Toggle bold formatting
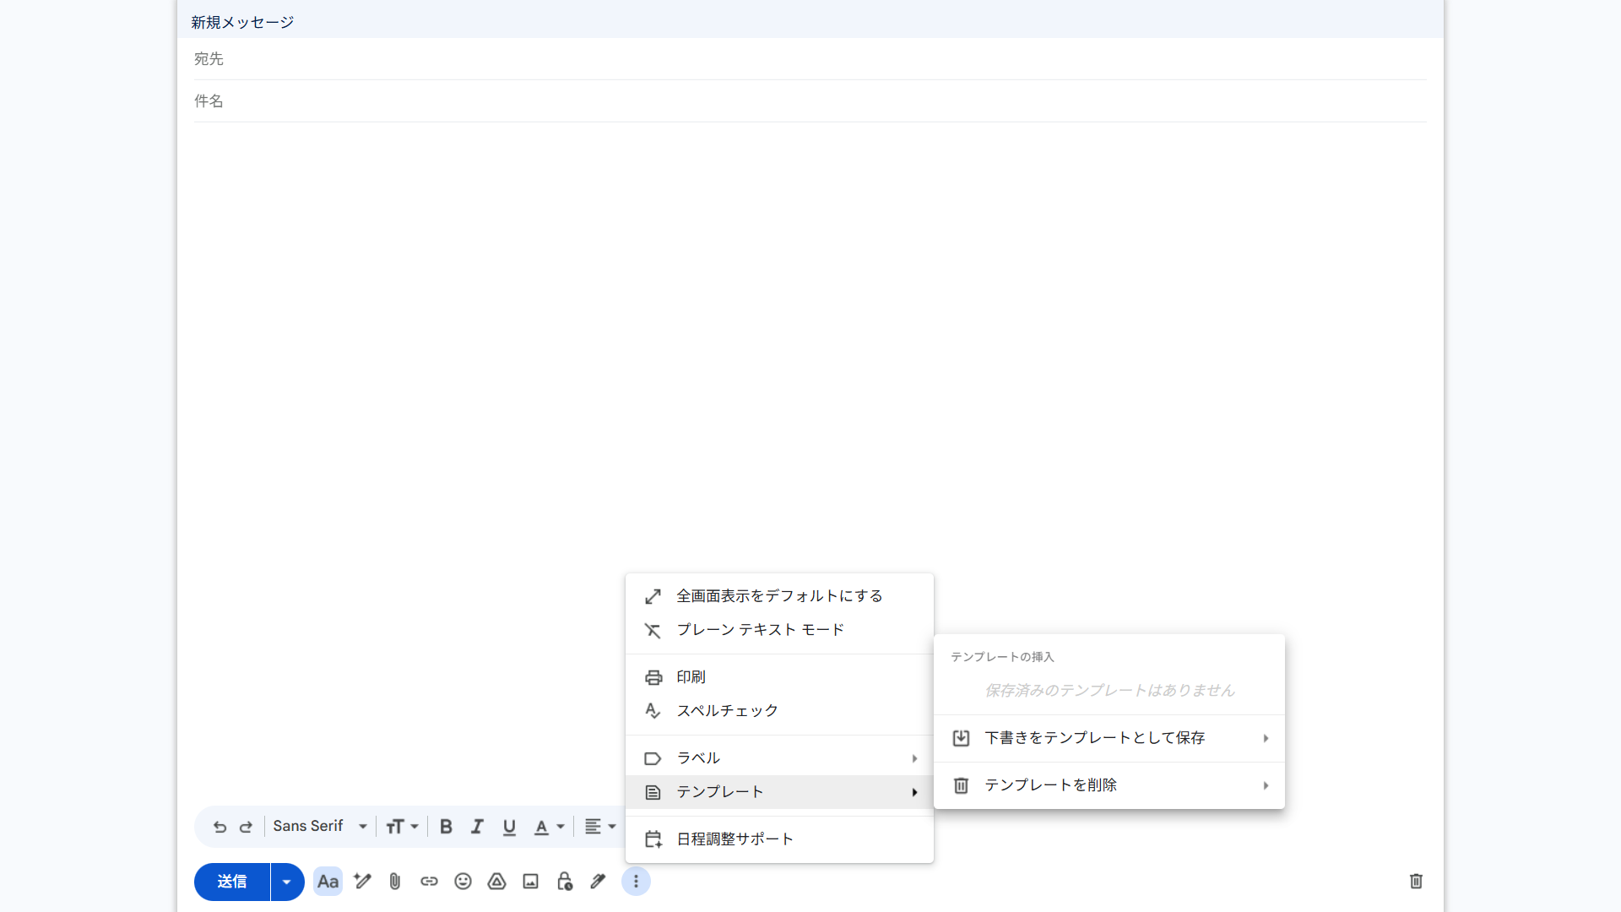 [446, 827]
